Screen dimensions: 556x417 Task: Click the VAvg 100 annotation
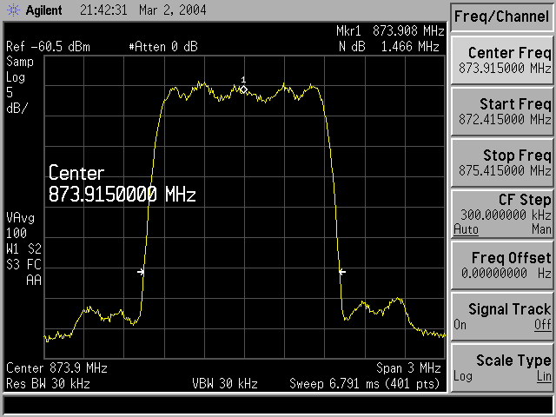tap(21, 226)
